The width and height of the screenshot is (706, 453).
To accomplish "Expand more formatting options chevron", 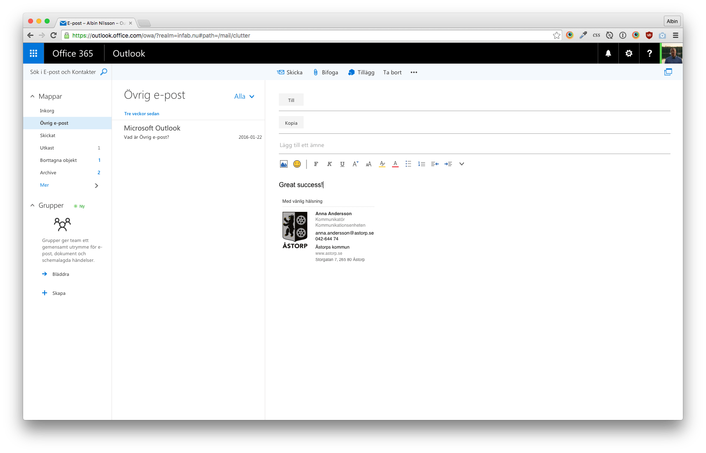I will click(461, 164).
